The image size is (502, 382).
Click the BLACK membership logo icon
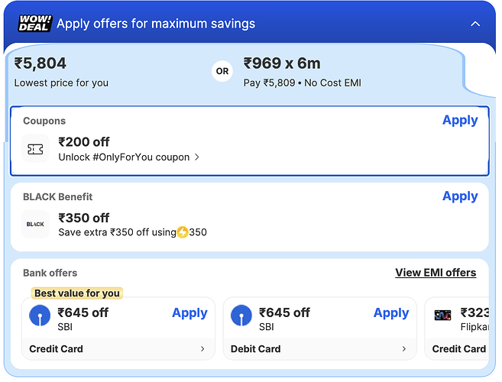click(35, 225)
